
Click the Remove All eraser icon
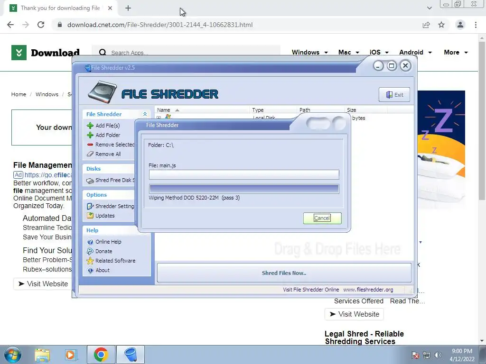[x=90, y=154]
